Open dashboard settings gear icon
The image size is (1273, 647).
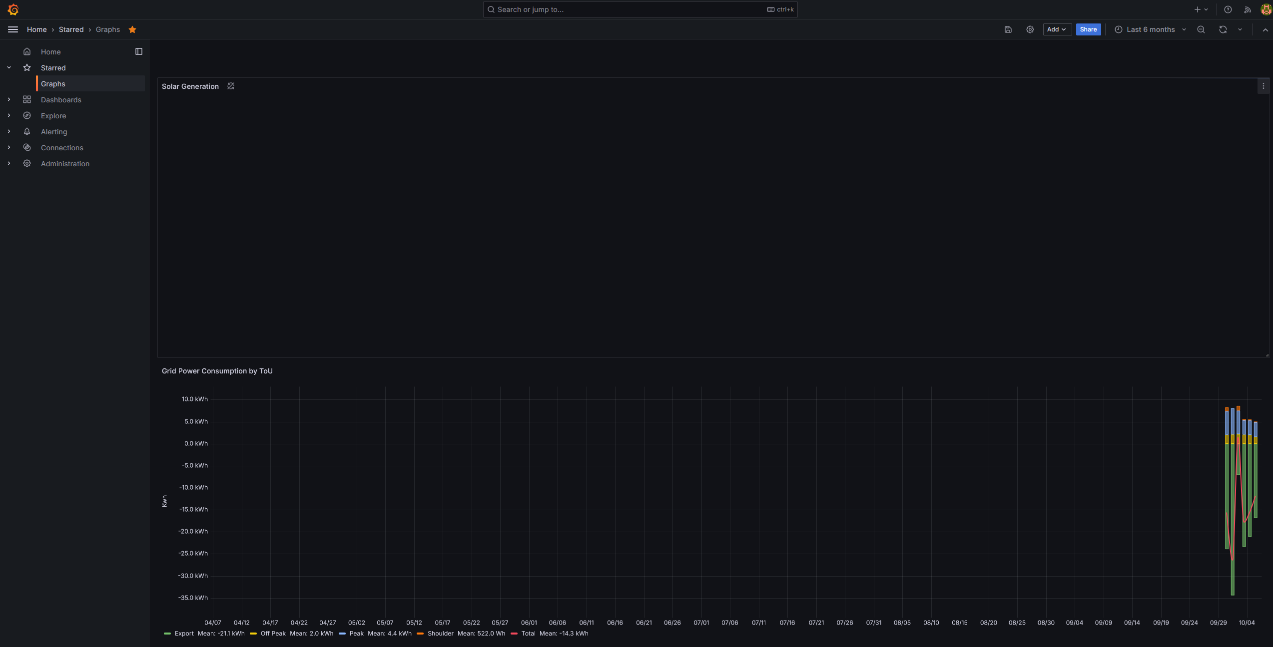pos(1030,29)
